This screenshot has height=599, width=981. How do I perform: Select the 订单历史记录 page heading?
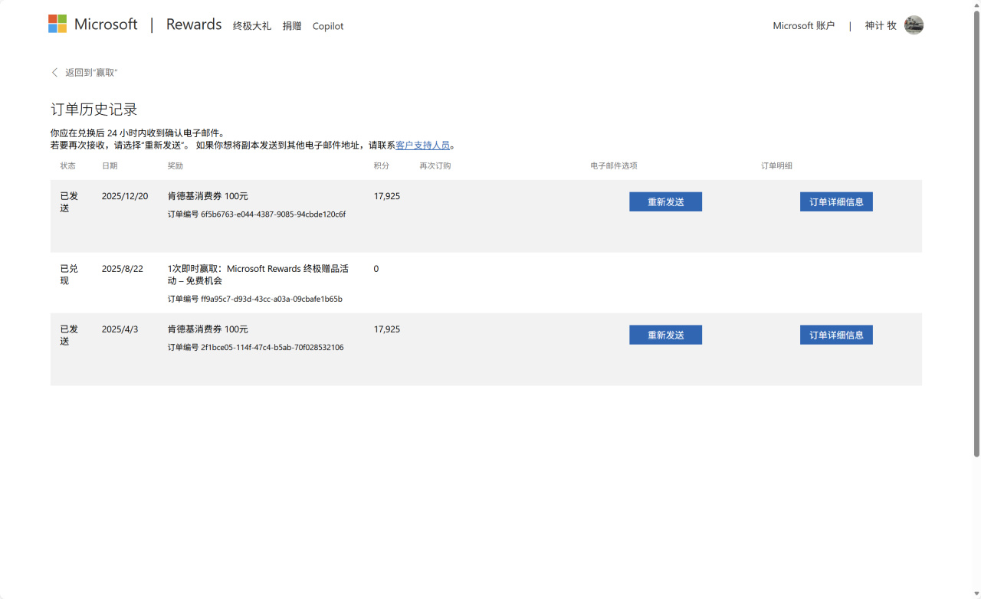tap(94, 110)
